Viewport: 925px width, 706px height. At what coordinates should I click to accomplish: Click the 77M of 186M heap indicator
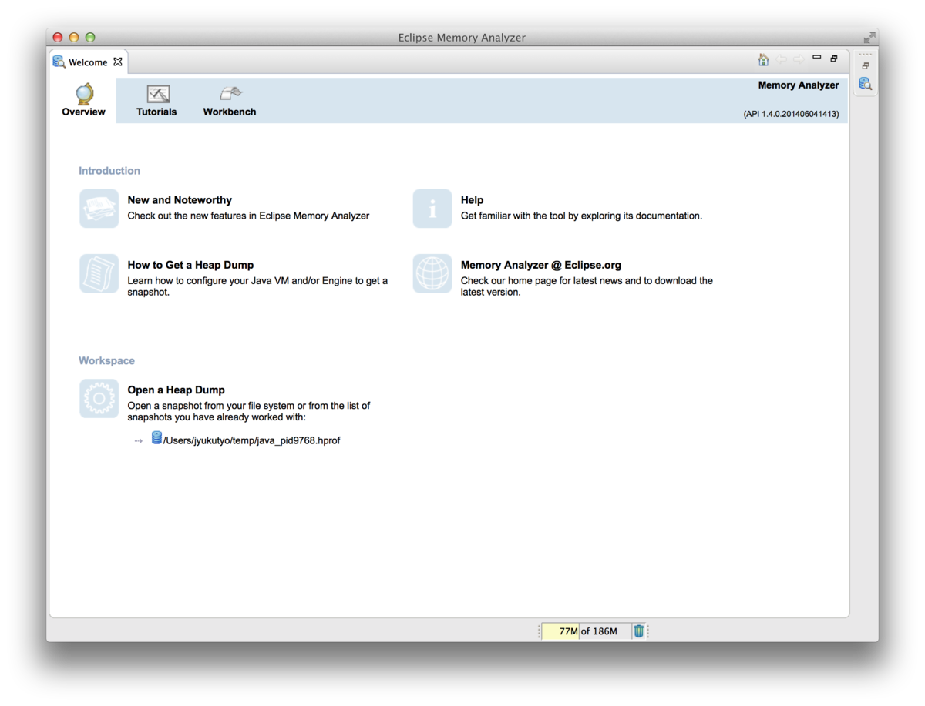pos(590,631)
